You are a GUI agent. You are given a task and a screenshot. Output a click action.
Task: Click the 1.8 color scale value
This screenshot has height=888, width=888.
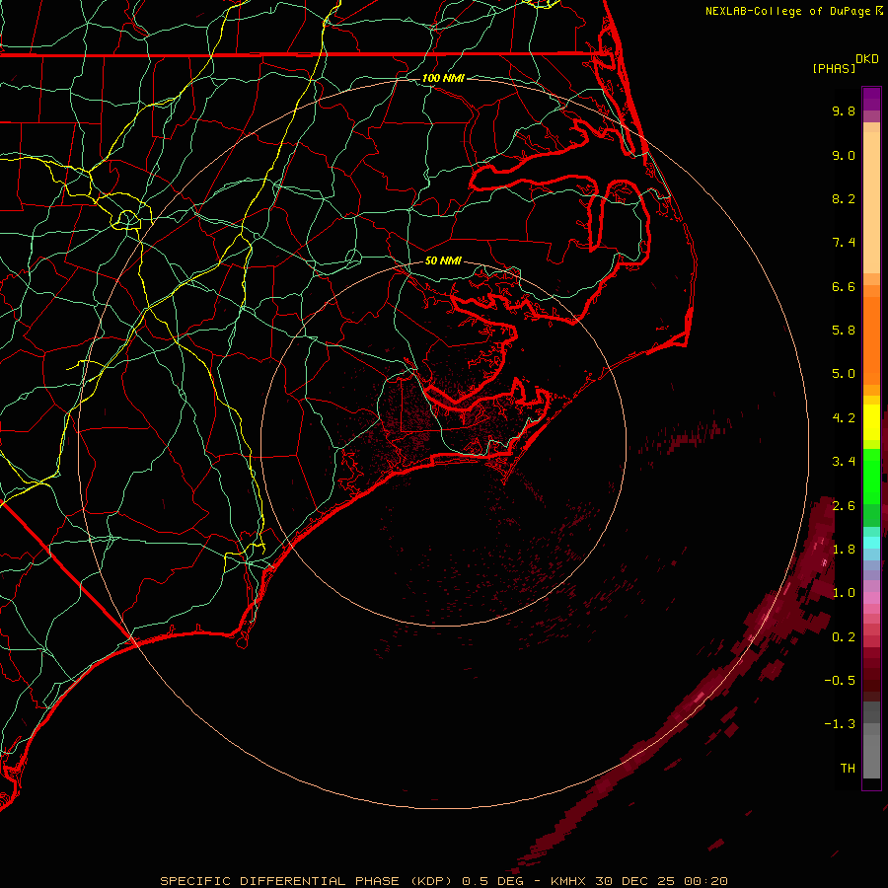pos(844,550)
